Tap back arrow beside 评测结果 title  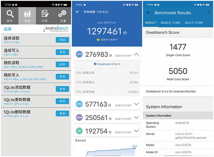pos(78,12)
